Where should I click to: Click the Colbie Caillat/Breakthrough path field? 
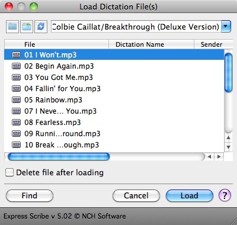click(136, 27)
